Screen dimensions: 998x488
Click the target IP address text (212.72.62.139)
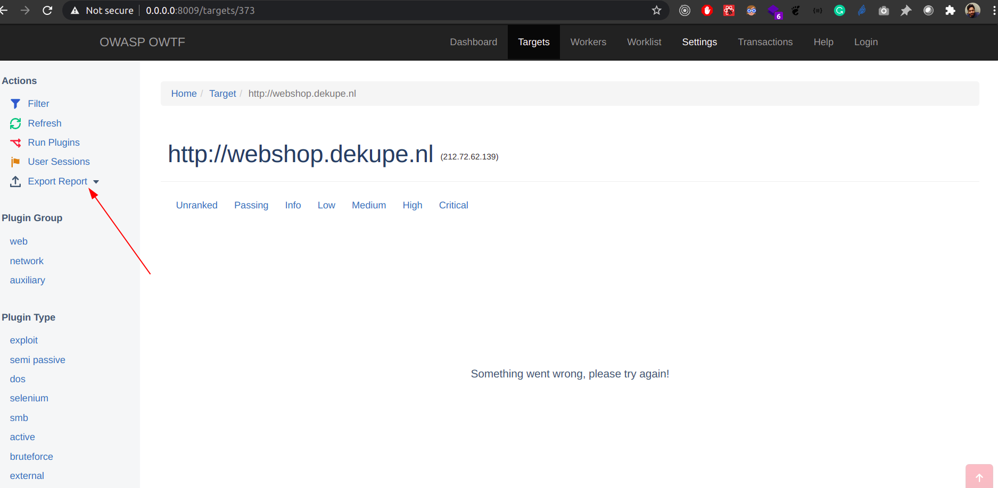point(469,157)
